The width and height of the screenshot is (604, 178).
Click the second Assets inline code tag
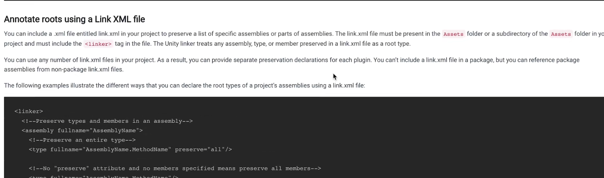(x=561, y=34)
